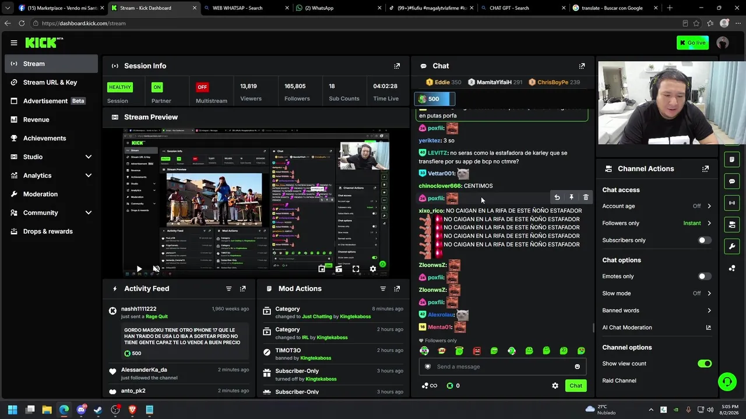The width and height of the screenshot is (746, 419).
Task: Send message with the Chat button
Action: coord(576,386)
